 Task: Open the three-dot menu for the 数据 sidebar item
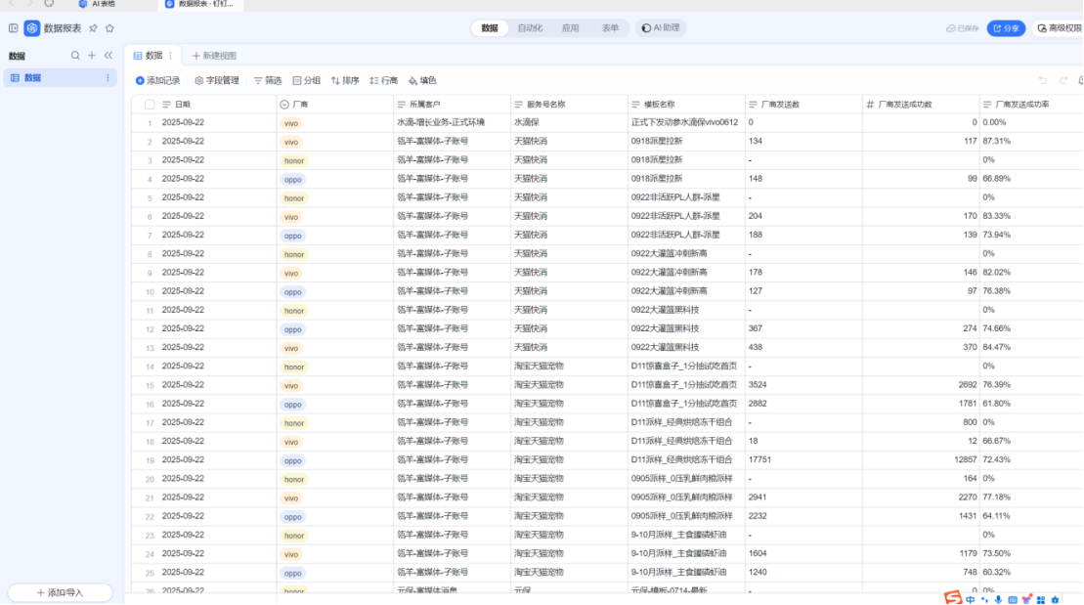point(108,77)
